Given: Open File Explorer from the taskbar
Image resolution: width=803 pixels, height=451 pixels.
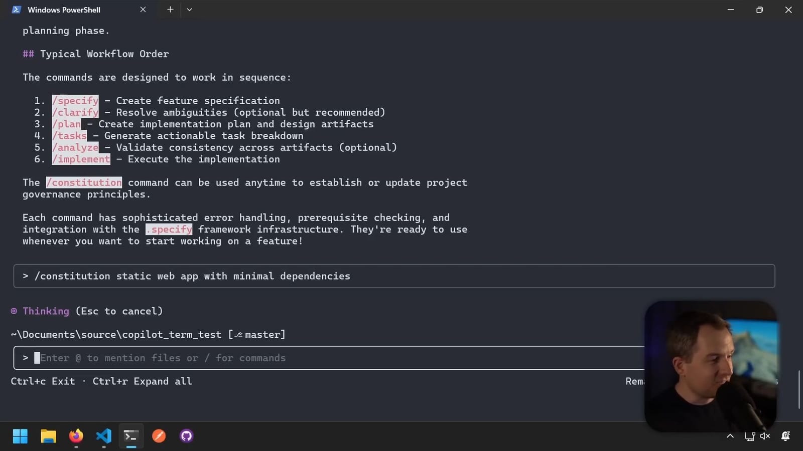Looking at the screenshot, I should pos(48,436).
